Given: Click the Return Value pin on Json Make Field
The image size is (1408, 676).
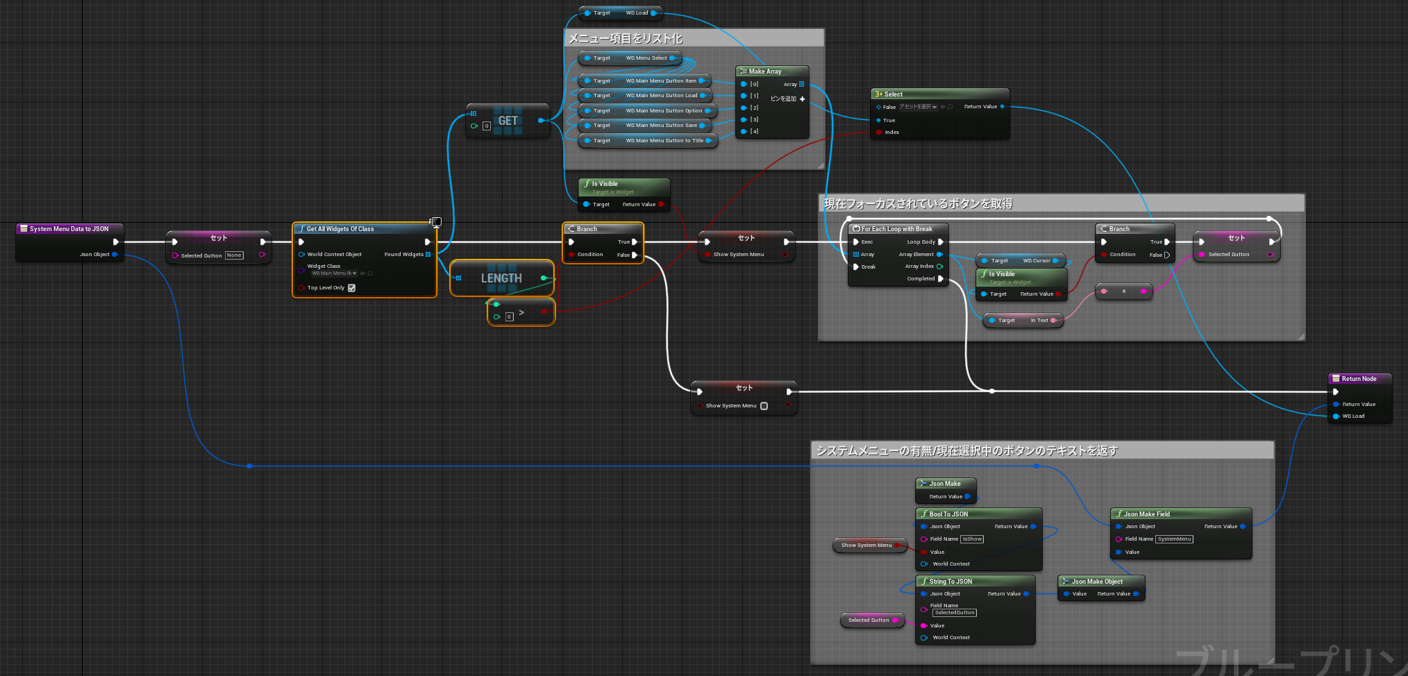Looking at the screenshot, I should coord(1242,527).
